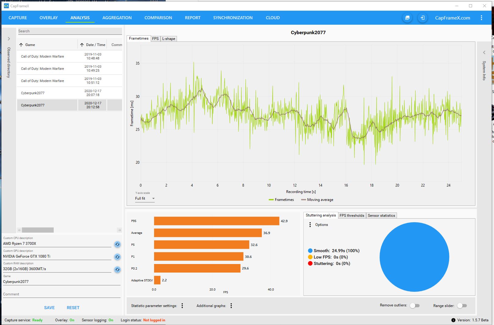Switch to the AGGREGATION tab
Viewport: 494px width, 325px height.
coord(117,18)
